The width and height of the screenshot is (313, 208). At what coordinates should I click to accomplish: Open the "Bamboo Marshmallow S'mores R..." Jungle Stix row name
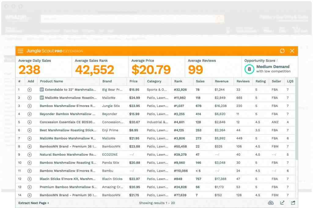coord(68,106)
